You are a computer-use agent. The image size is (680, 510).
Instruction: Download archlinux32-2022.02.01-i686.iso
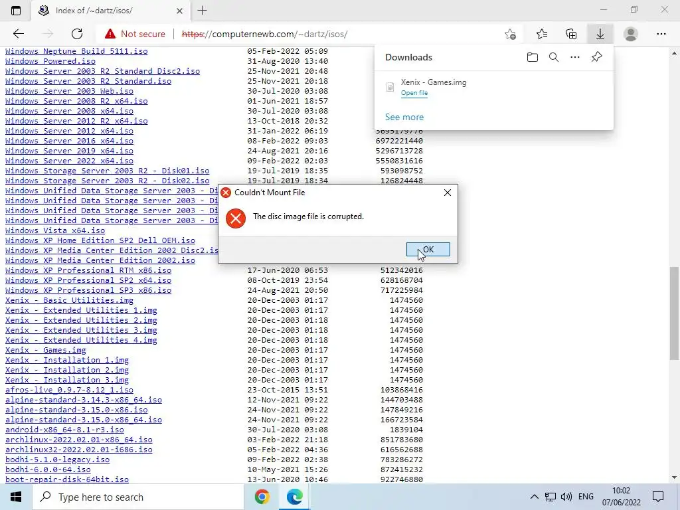pyautogui.click(x=79, y=450)
